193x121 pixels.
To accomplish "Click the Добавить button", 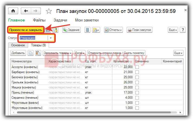I will point(18,53).
